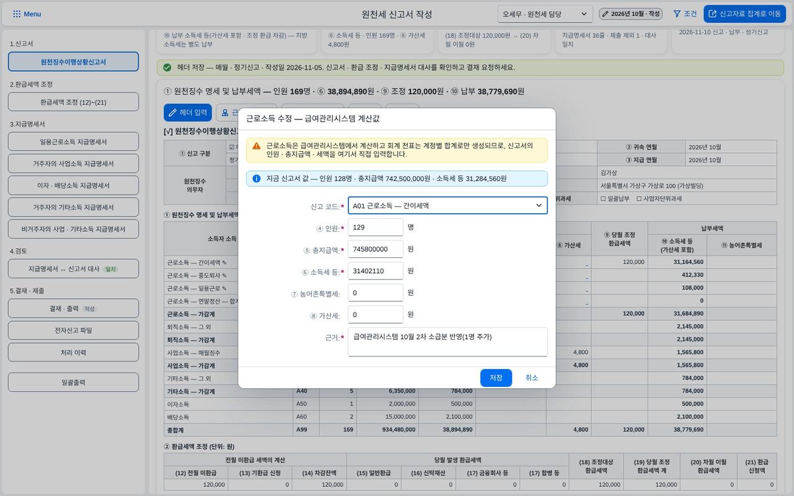Click the edit pencil next to 근로소득 — 간이세액
The width and height of the screenshot is (794, 496).
225,262
